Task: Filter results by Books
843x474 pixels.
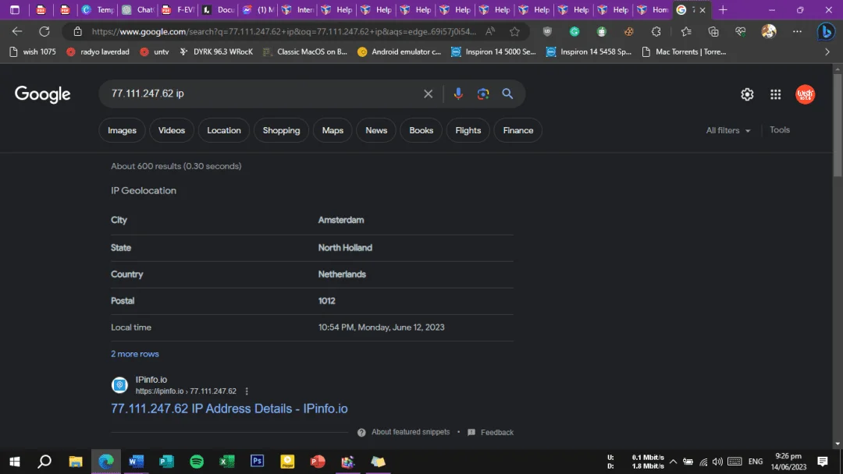Action: click(421, 130)
